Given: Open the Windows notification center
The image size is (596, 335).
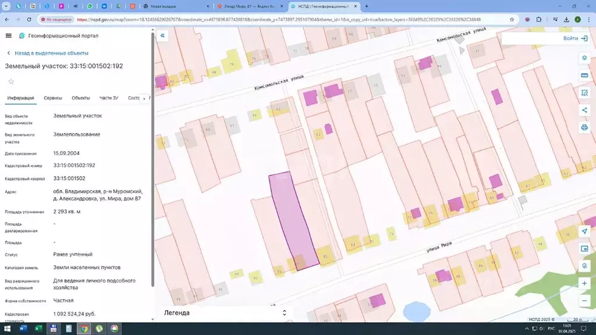Looking at the screenshot, I should pos(583,329).
